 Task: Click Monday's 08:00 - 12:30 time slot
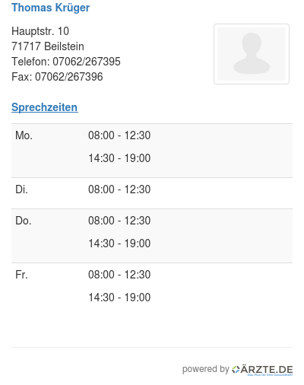coord(119,135)
